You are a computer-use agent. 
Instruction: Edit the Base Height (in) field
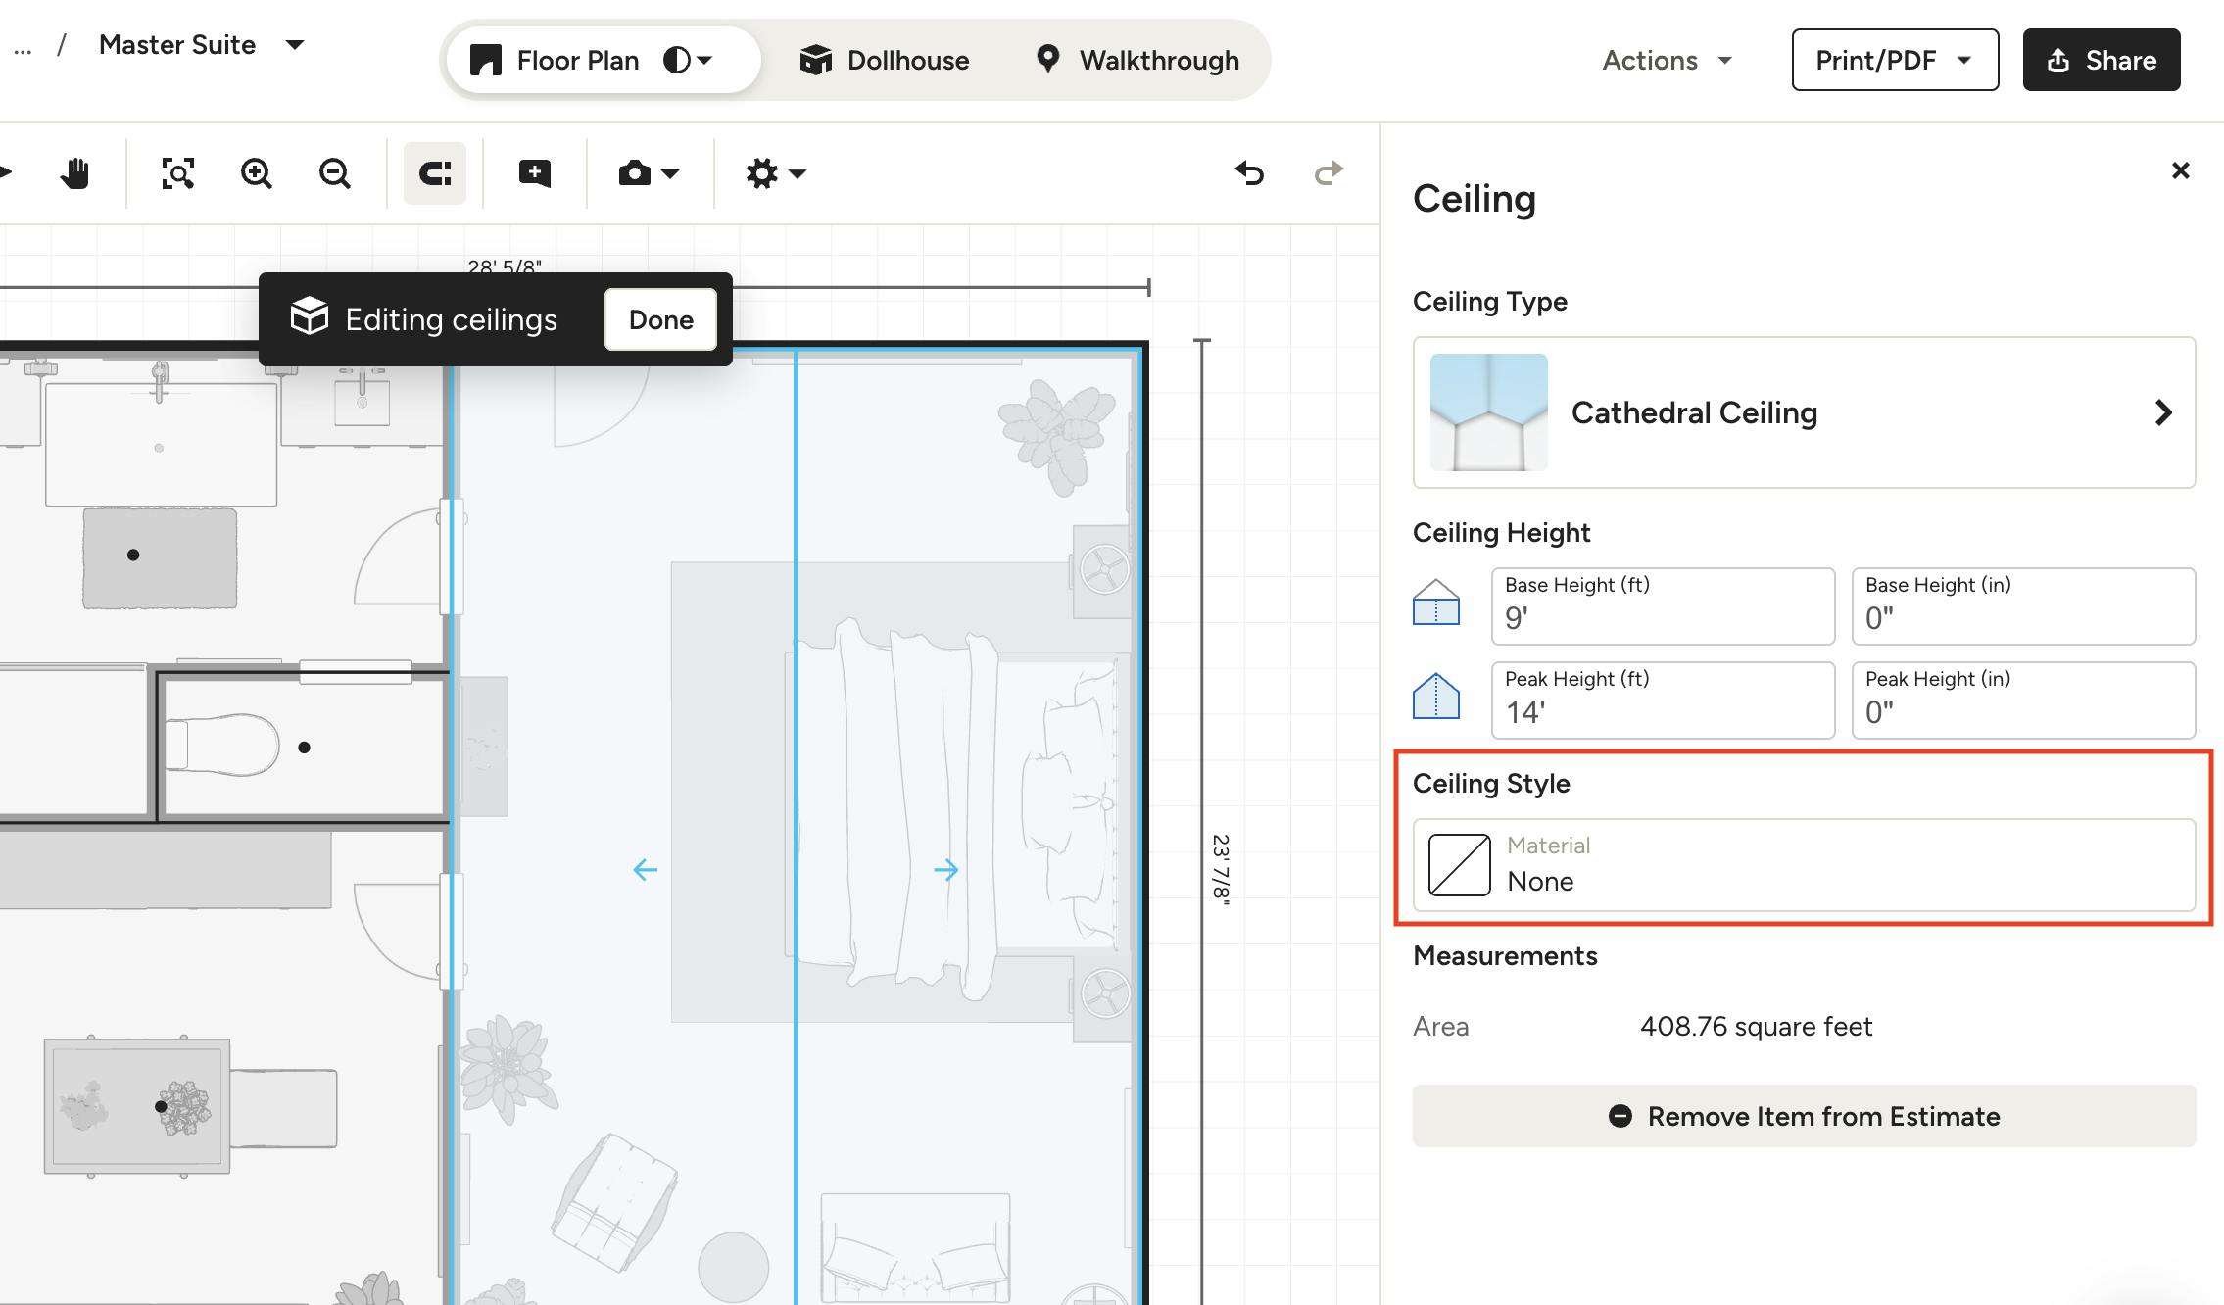2023,606
